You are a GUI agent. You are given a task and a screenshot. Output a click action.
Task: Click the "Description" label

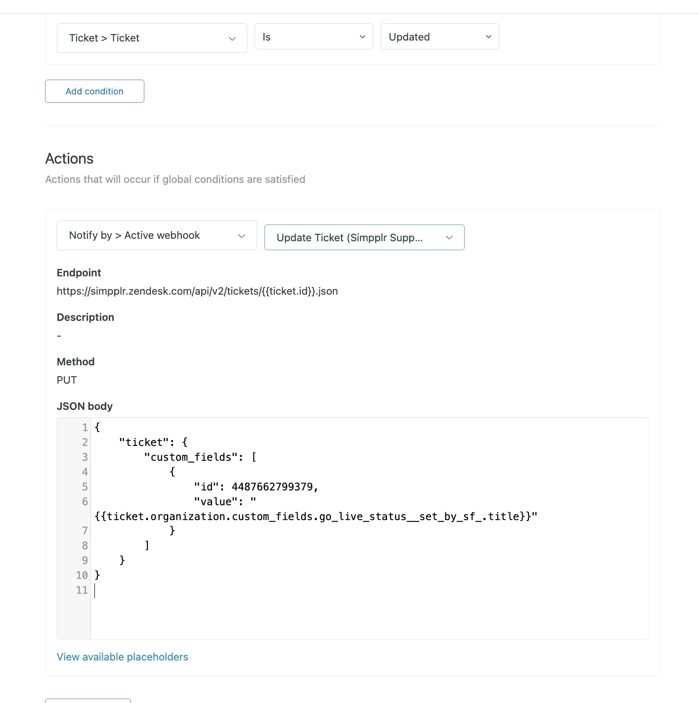(86, 317)
